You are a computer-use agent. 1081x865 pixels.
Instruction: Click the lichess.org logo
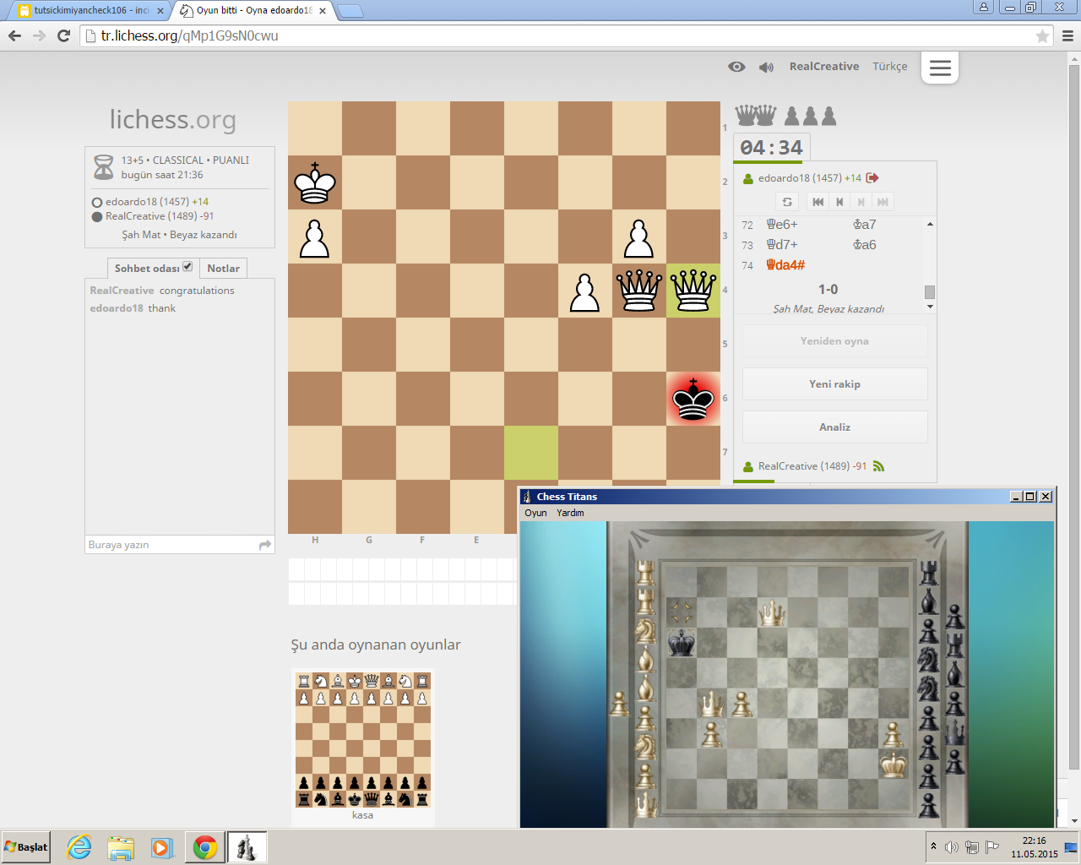pyautogui.click(x=173, y=119)
